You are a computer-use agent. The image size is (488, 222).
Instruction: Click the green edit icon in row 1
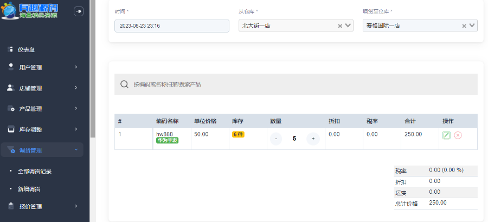click(x=446, y=135)
